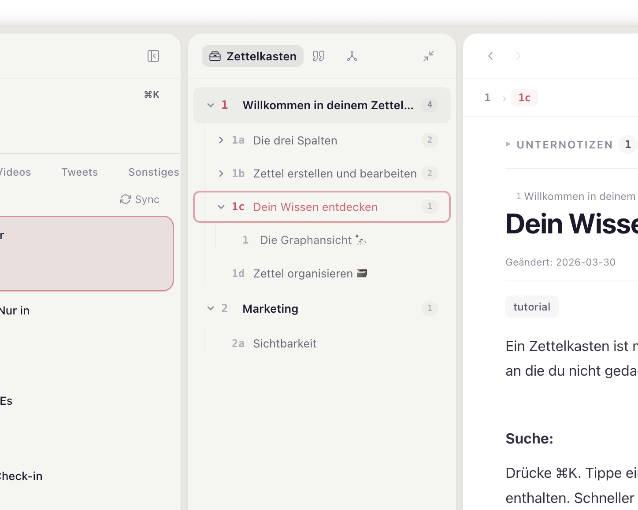Screen dimensions: 638x510
Task: Click the 1d number label
Action: click(238, 273)
